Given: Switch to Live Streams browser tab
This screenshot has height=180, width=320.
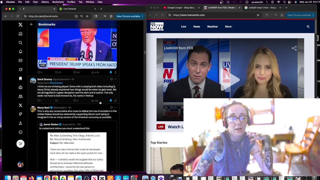Looking at the screenshot, I should coord(77,9).
